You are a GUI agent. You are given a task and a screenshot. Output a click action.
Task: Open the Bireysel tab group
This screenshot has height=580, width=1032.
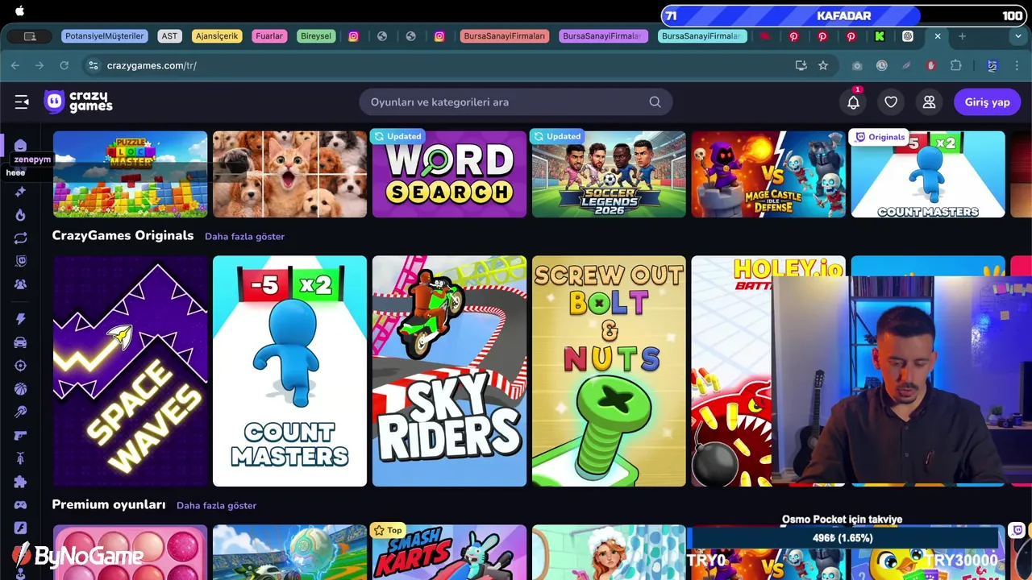click(x=315, y=36)
